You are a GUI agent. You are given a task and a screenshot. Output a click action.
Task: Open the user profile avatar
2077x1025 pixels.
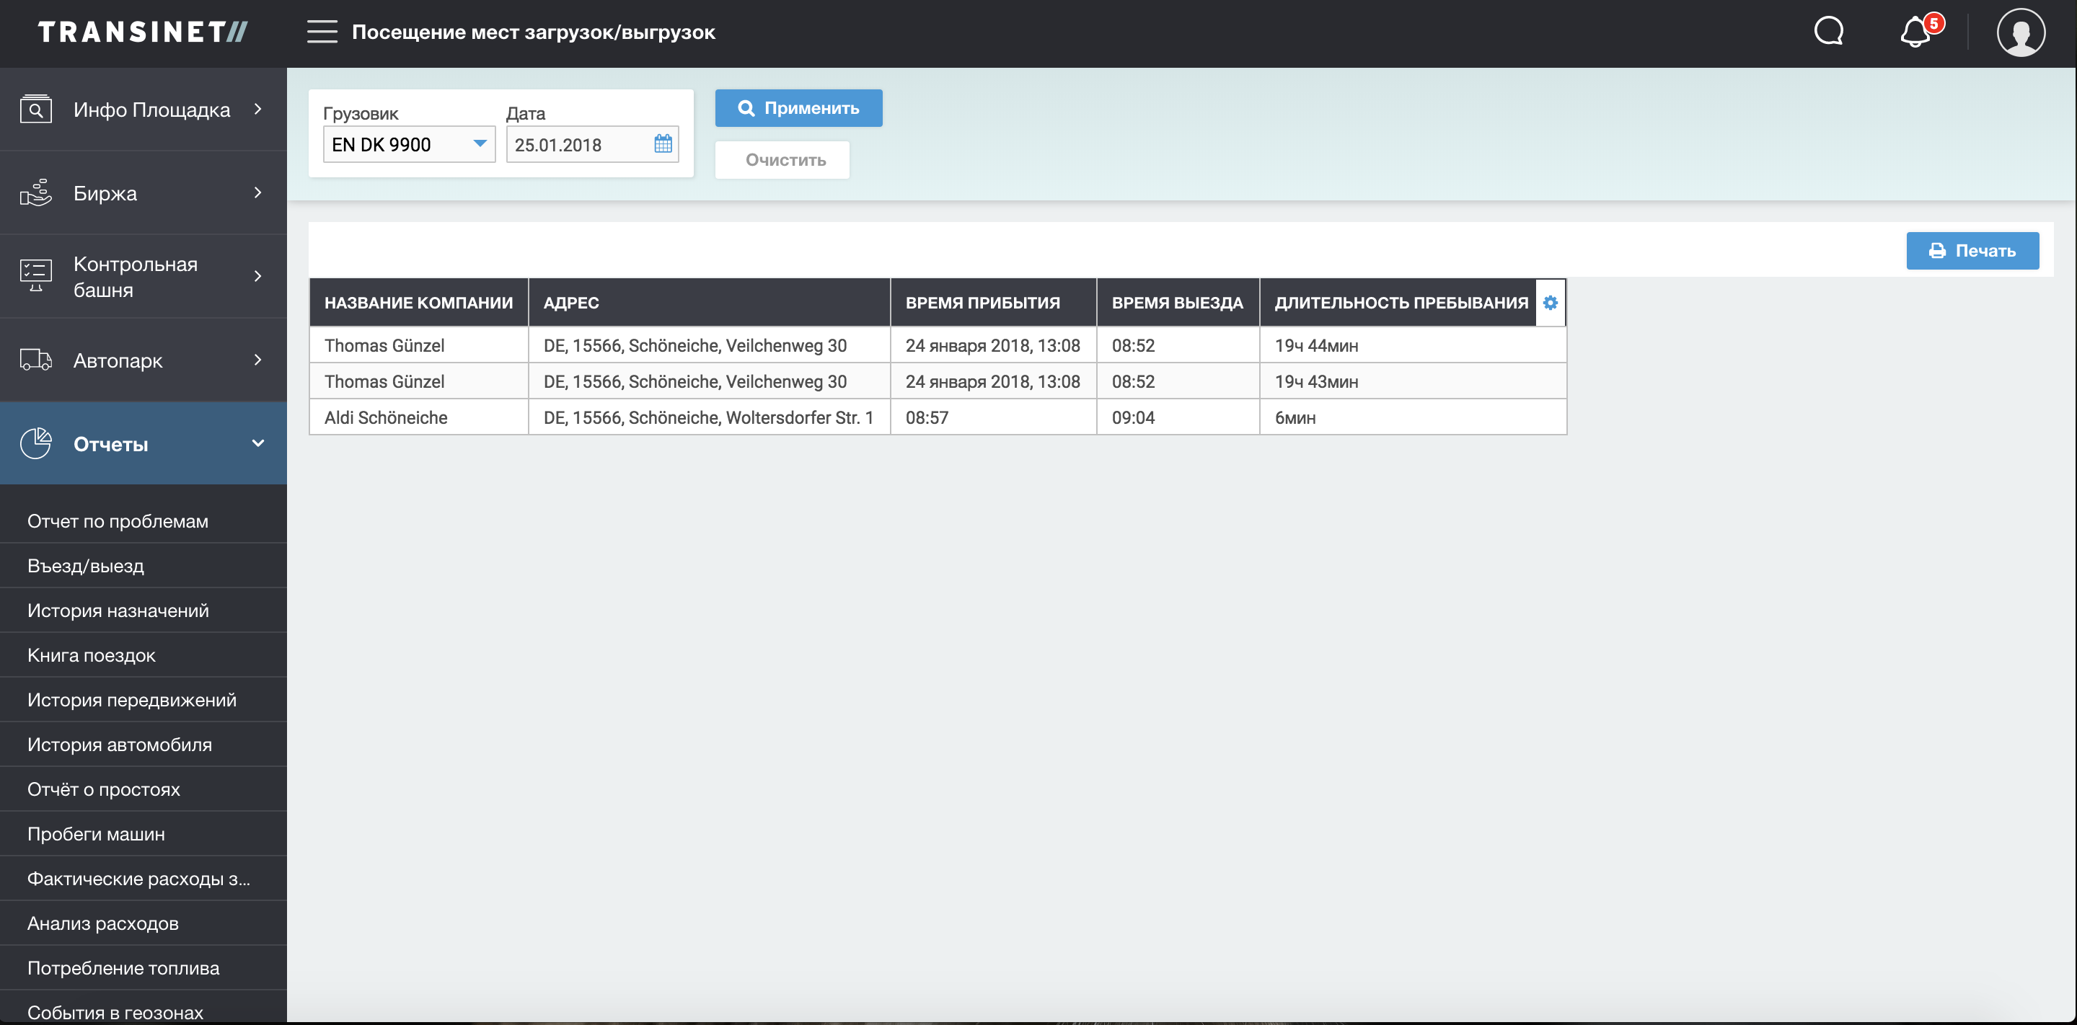click(x=2020, y=33)
